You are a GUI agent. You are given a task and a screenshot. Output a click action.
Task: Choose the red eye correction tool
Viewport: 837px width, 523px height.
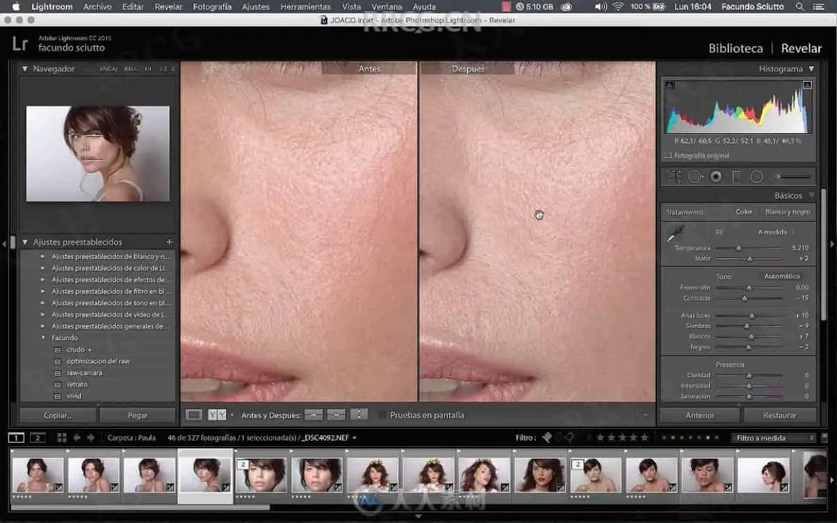click(x=716, y=177)
